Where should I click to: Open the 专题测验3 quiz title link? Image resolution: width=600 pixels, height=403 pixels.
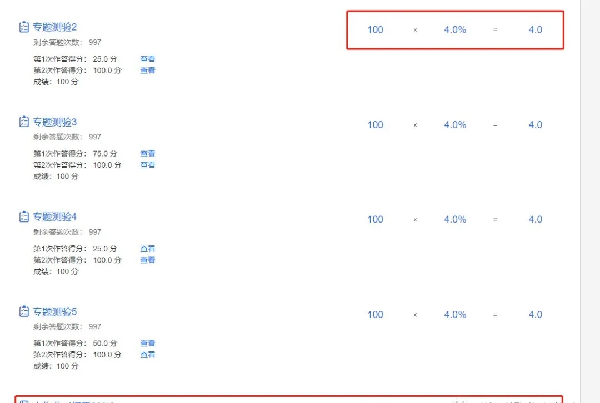coord(54,122)
